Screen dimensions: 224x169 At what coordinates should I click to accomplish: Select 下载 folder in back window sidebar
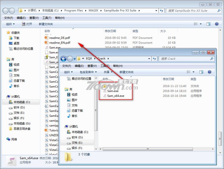[14, 38]
